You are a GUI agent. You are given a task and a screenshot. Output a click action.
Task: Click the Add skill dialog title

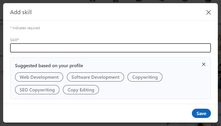(x=21, y=12)
